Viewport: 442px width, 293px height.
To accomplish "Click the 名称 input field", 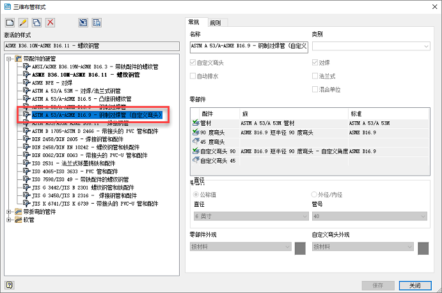I will 249,47.
